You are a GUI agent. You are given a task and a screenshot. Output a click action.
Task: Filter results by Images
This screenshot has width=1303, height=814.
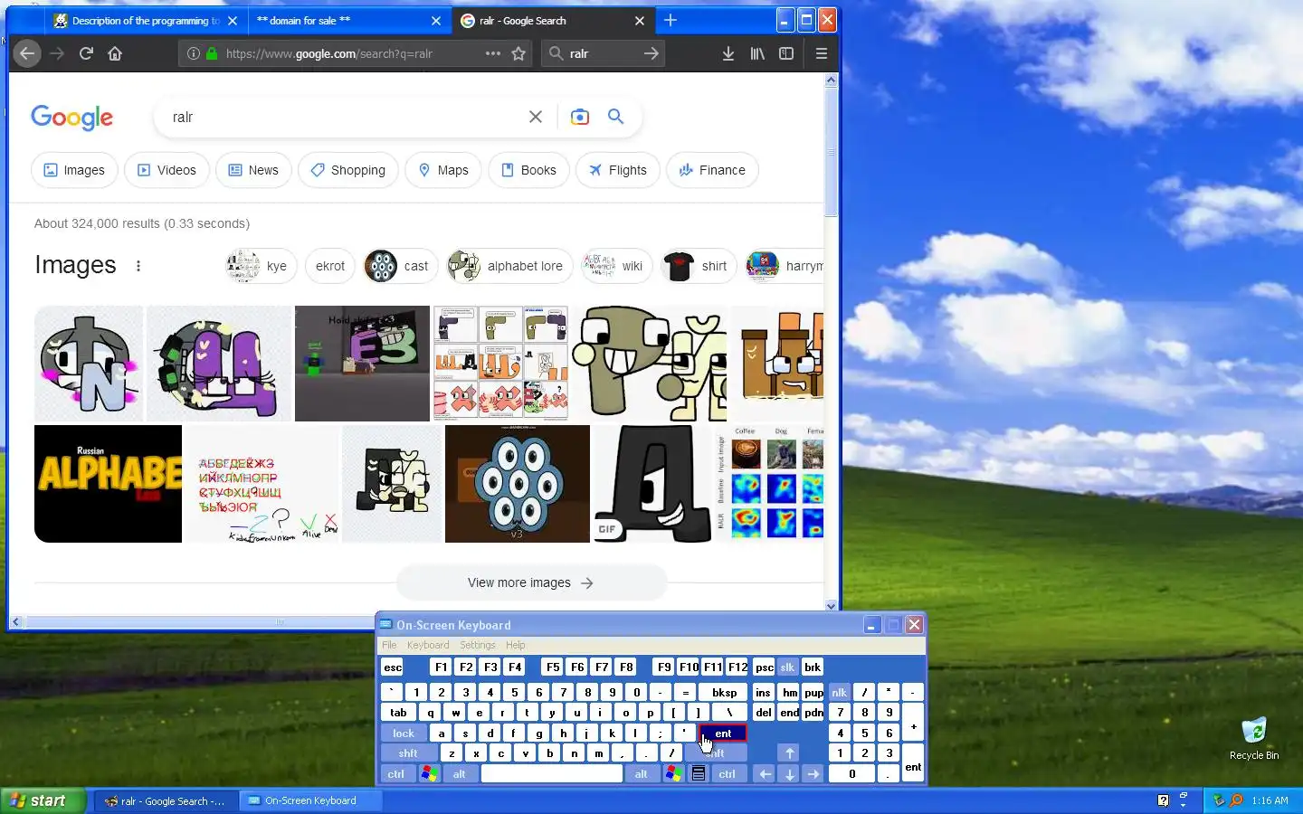pyautogui.click(x=74, y=170)
